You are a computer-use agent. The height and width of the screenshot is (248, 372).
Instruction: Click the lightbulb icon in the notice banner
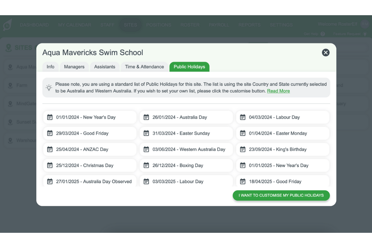49,87
